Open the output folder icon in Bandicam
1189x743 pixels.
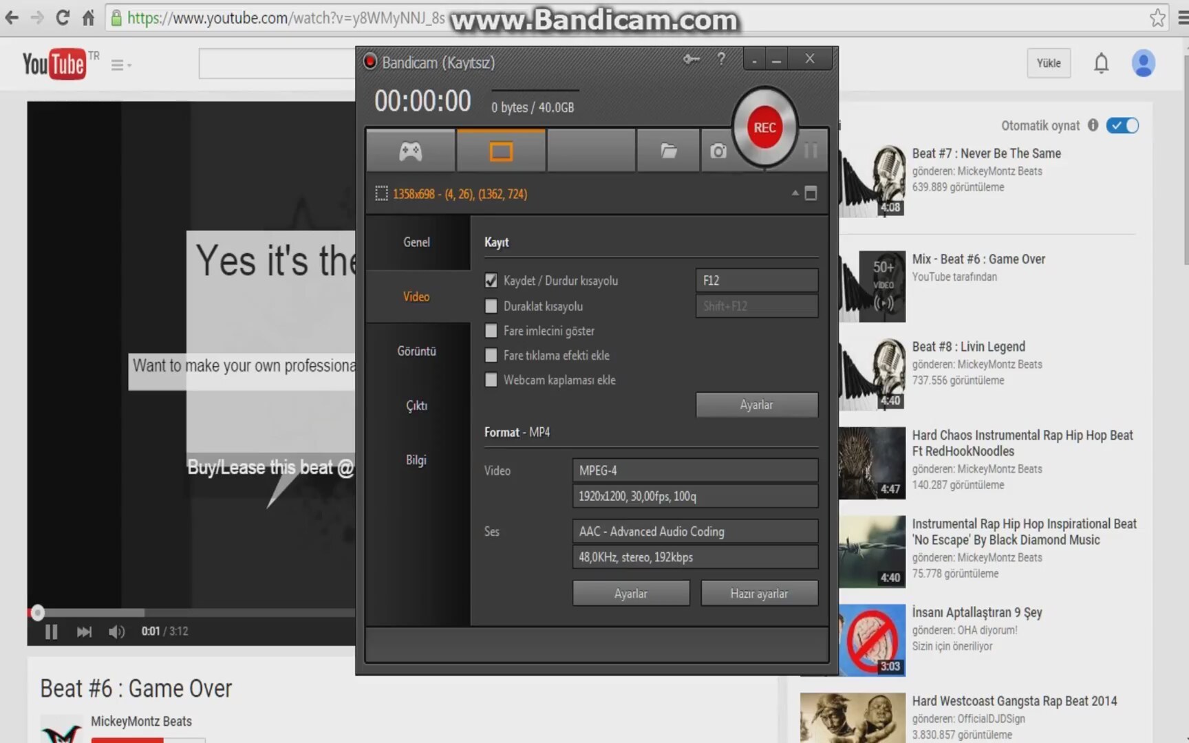point(669,151)
